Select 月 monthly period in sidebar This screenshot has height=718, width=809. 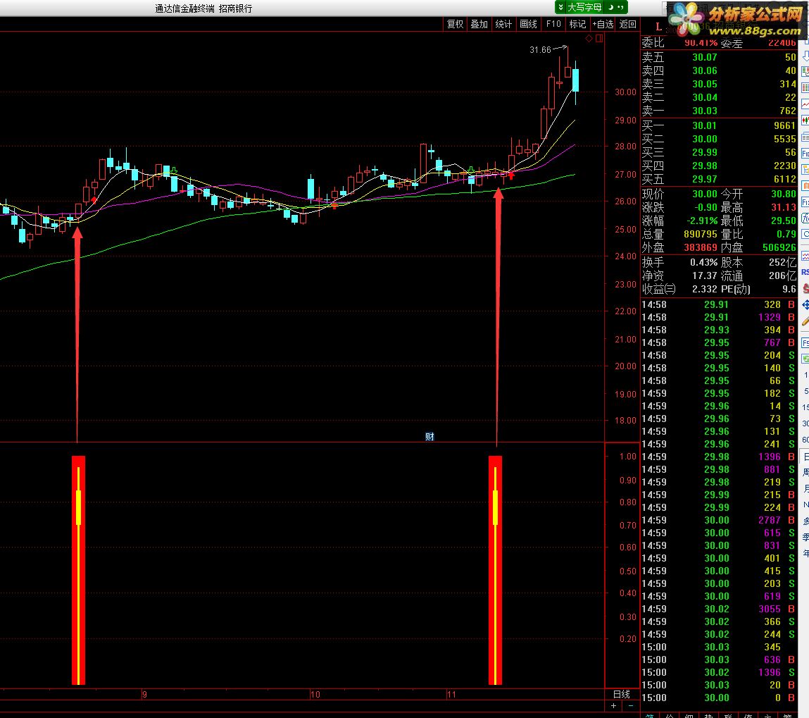pos(805,488)
